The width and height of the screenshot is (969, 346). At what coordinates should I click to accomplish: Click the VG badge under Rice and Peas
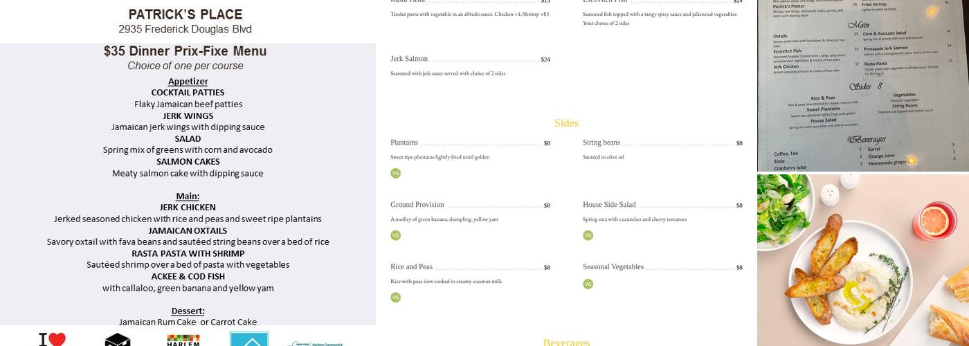(395, 298)
